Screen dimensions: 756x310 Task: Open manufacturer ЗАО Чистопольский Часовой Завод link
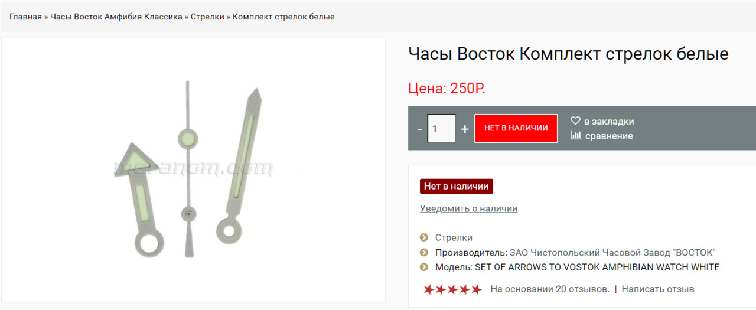point(612,252)
